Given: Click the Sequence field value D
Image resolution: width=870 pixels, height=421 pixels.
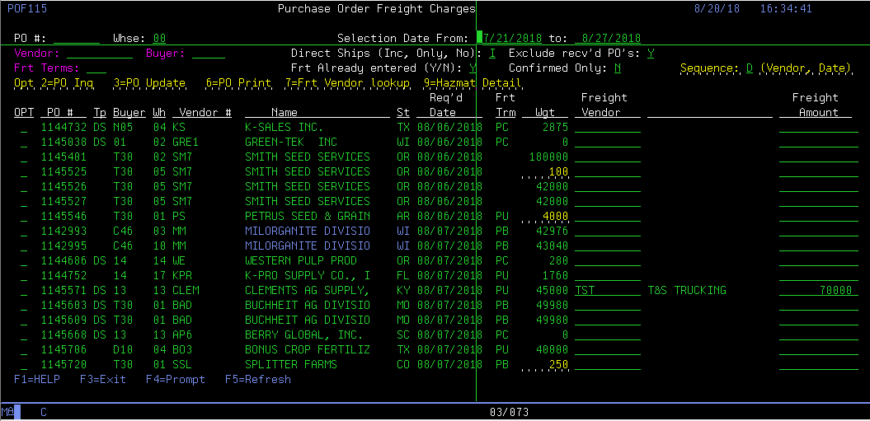Looking at the screenshot, I should (x=750, y=68).
